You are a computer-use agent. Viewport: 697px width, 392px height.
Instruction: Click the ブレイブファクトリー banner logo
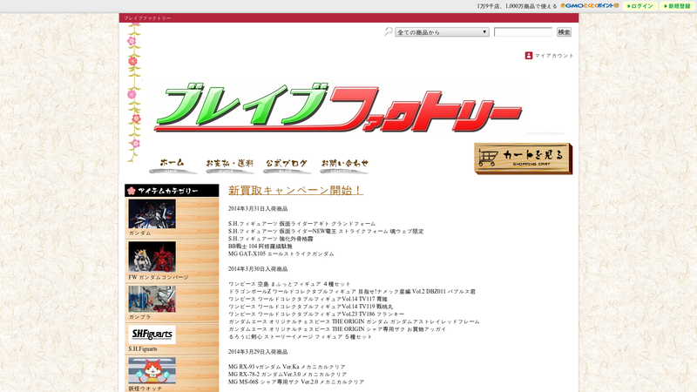click(x=338, y=108)
